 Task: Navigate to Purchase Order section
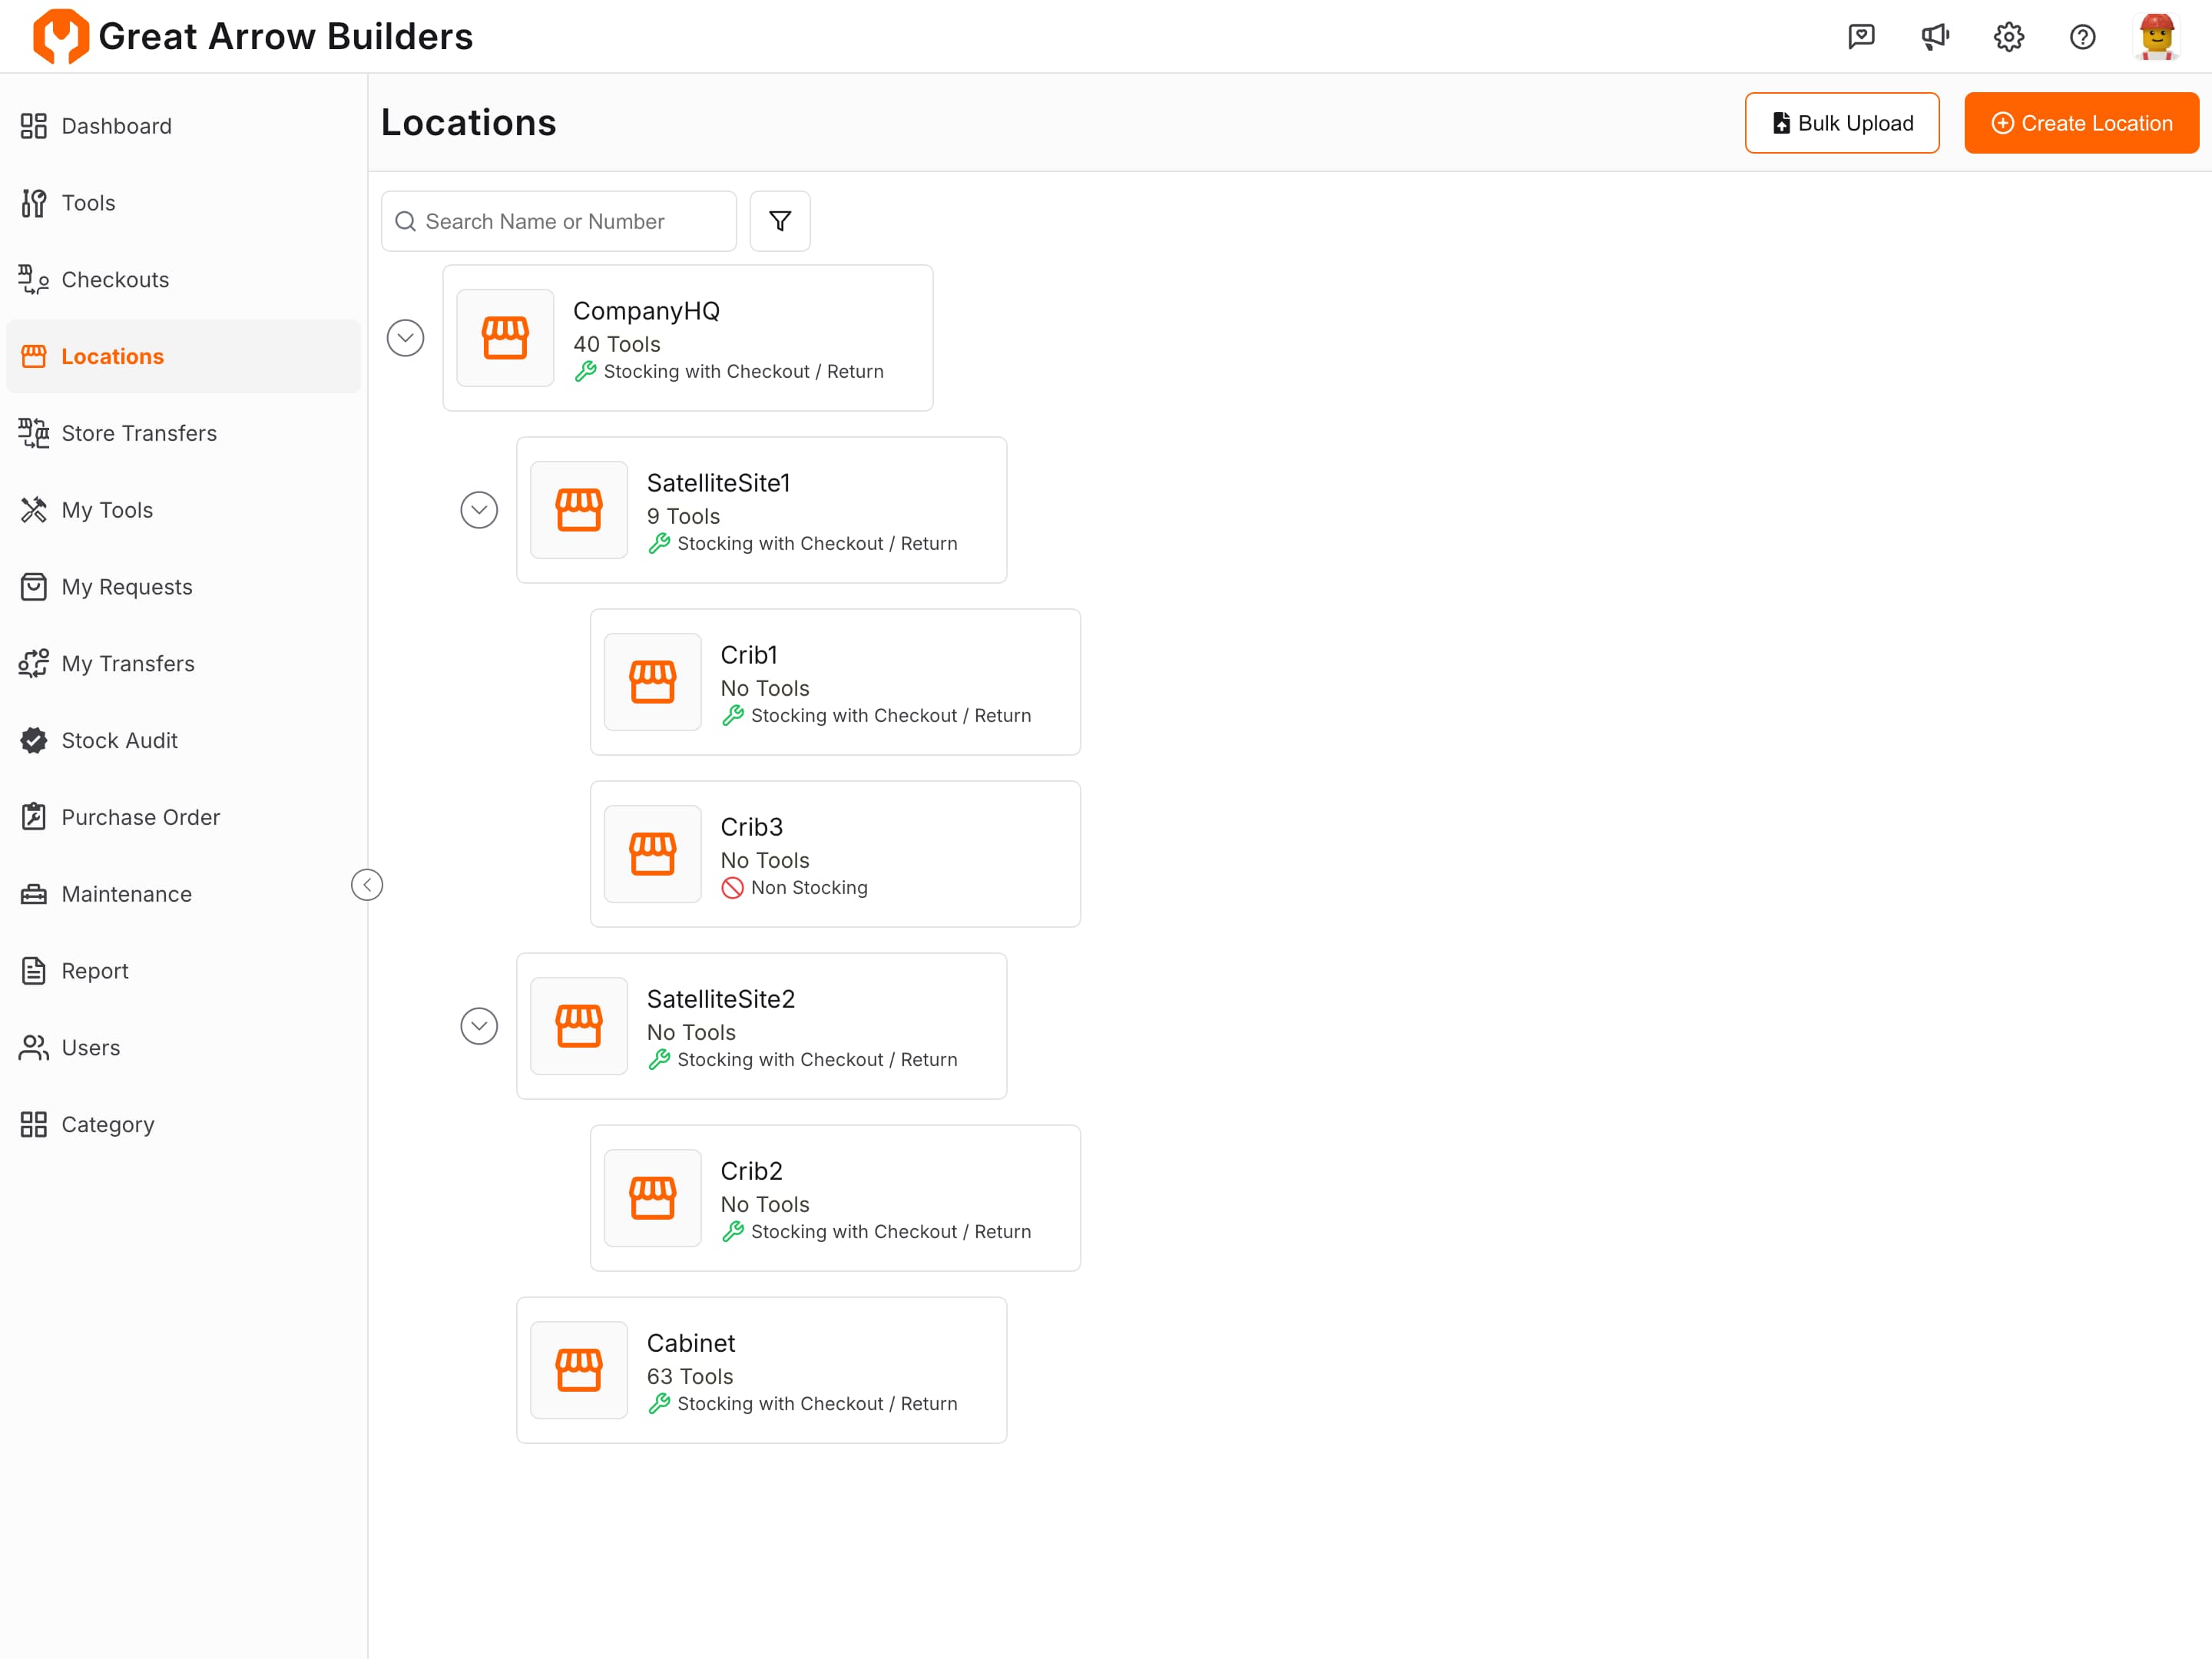tap(140, 817)
